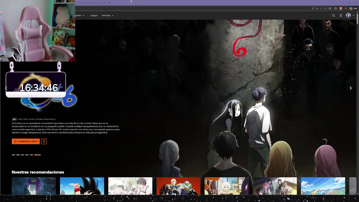Open the Vegeta and Piccolo recommendation thumbnail
This screenshot has width=359, height=202.
tap(178, 186)
